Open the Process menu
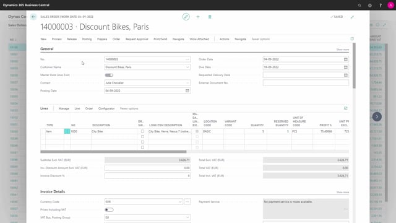This screenshot has width=396, height=223. 56,39
